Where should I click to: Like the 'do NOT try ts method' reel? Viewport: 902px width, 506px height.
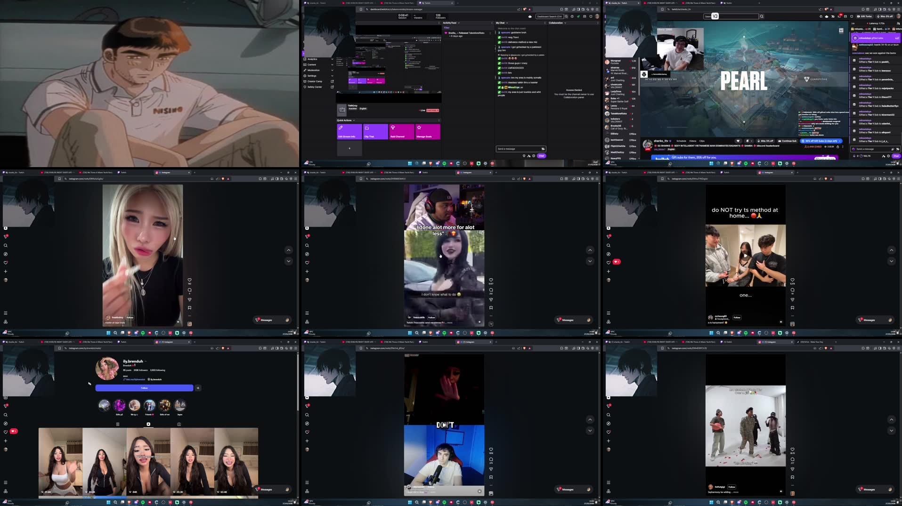792,280
